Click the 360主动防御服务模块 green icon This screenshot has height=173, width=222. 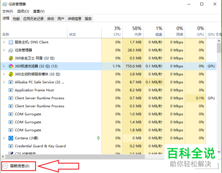[11, 74]
